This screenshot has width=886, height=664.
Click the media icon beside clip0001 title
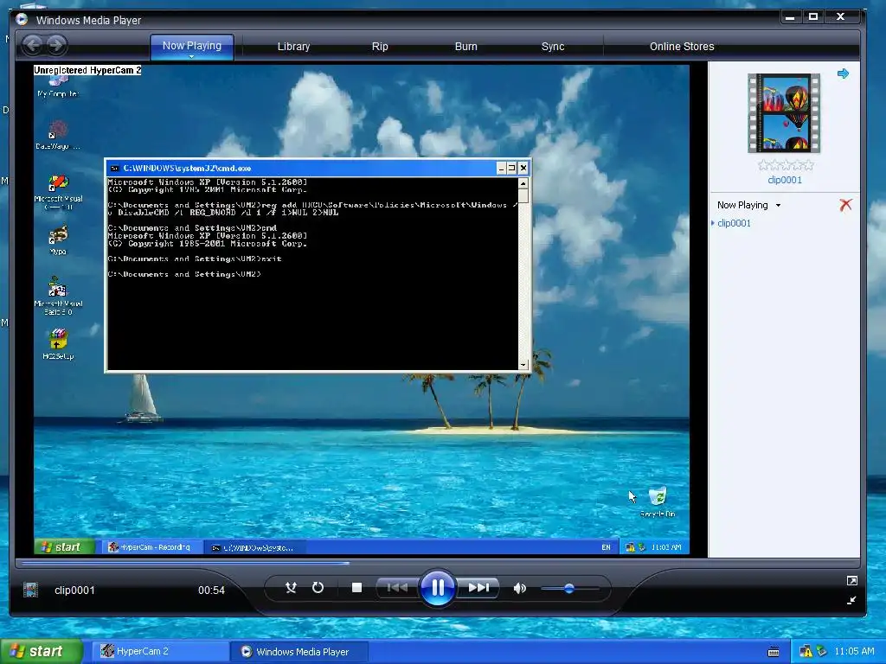(30, 590)
